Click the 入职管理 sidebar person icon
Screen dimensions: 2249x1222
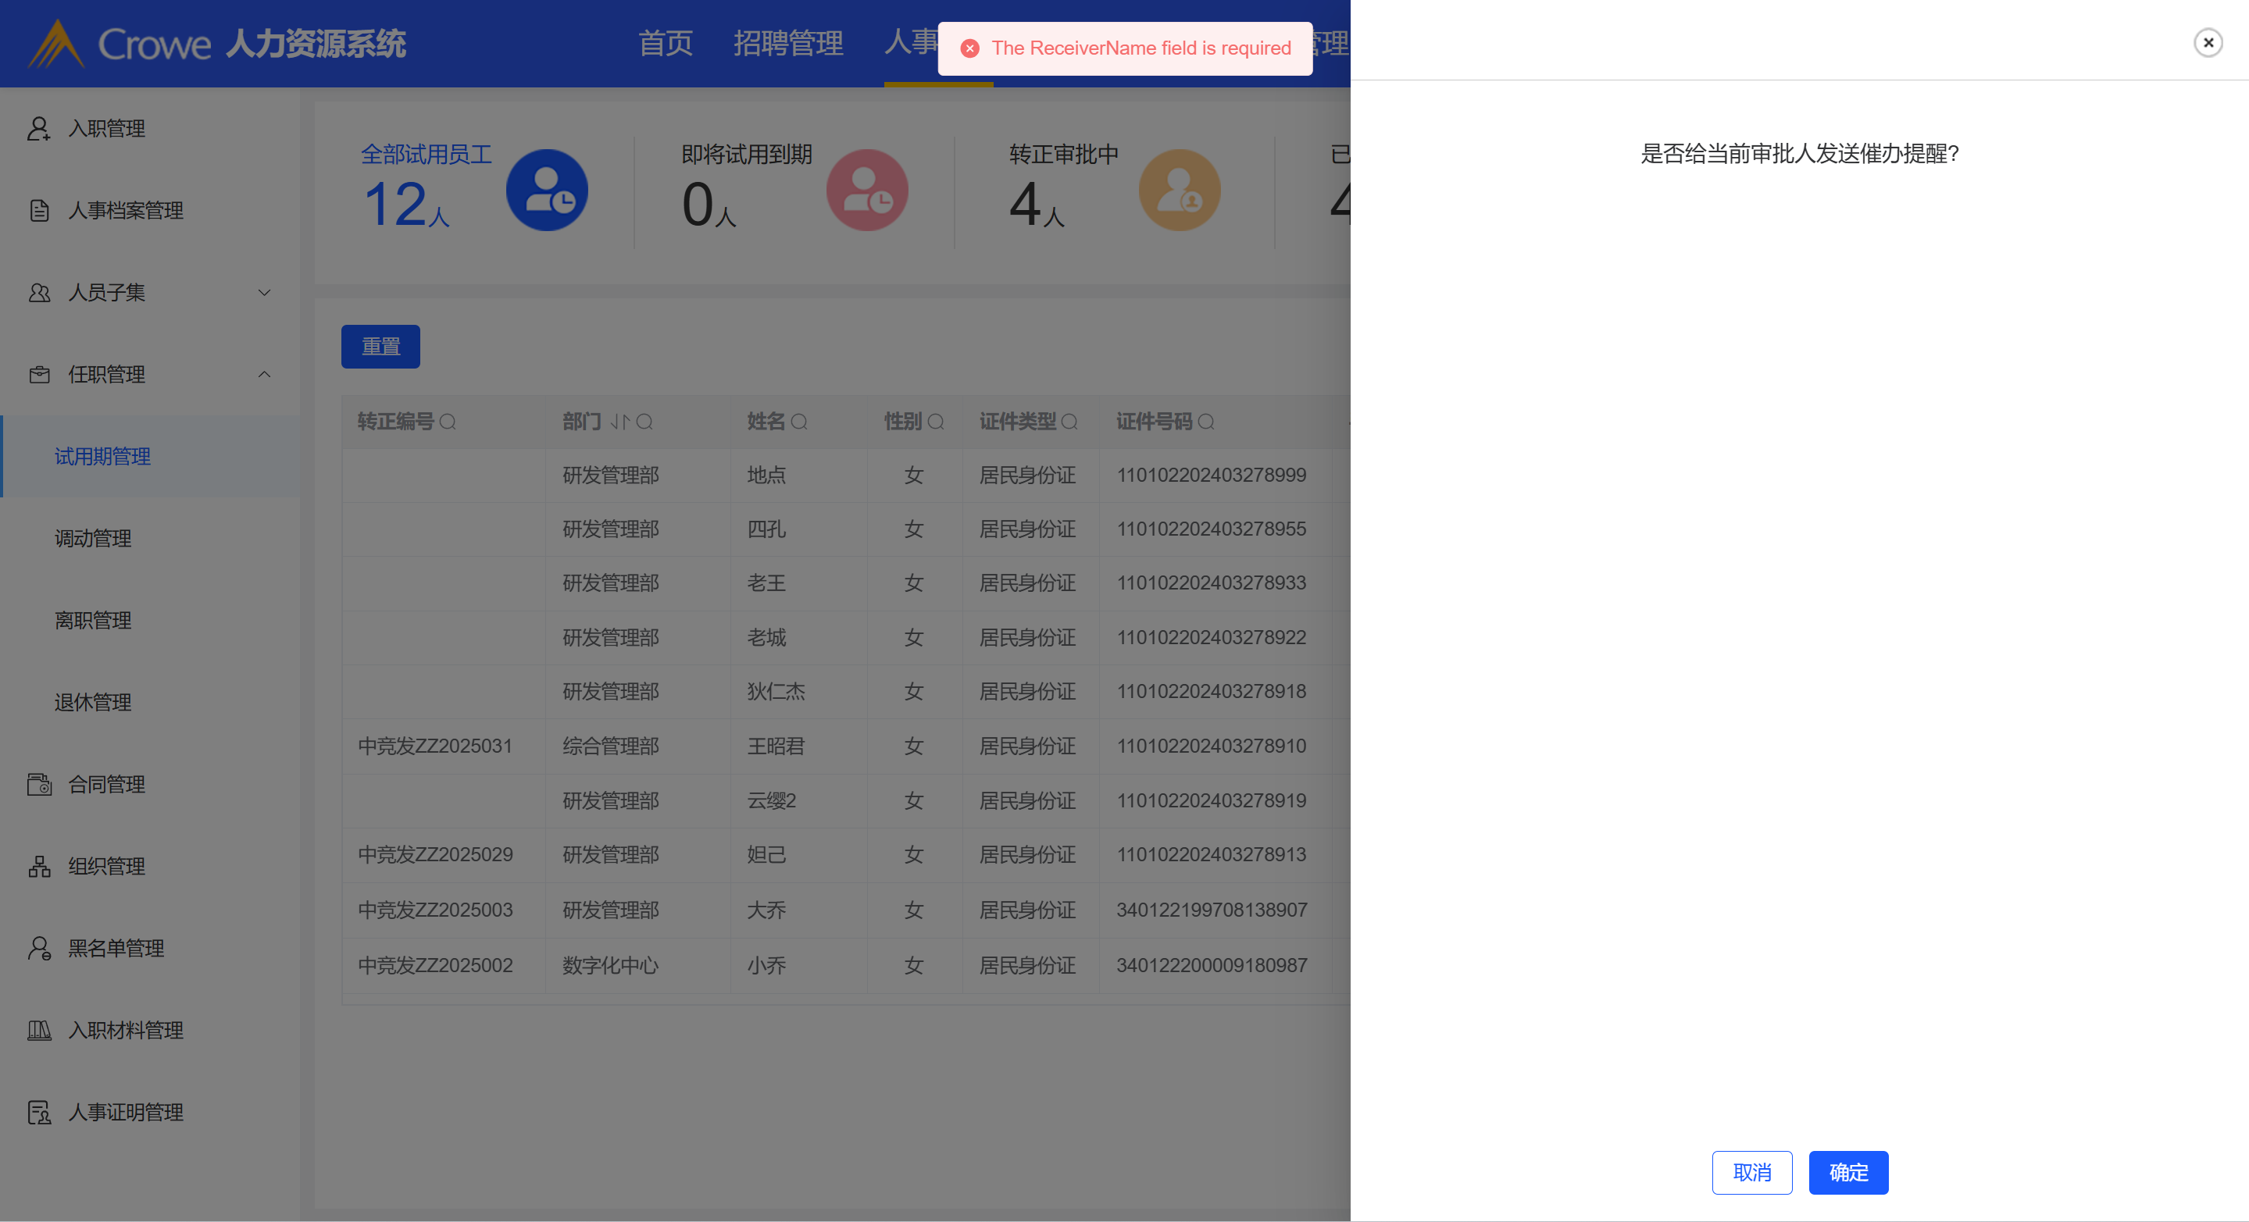38,128
